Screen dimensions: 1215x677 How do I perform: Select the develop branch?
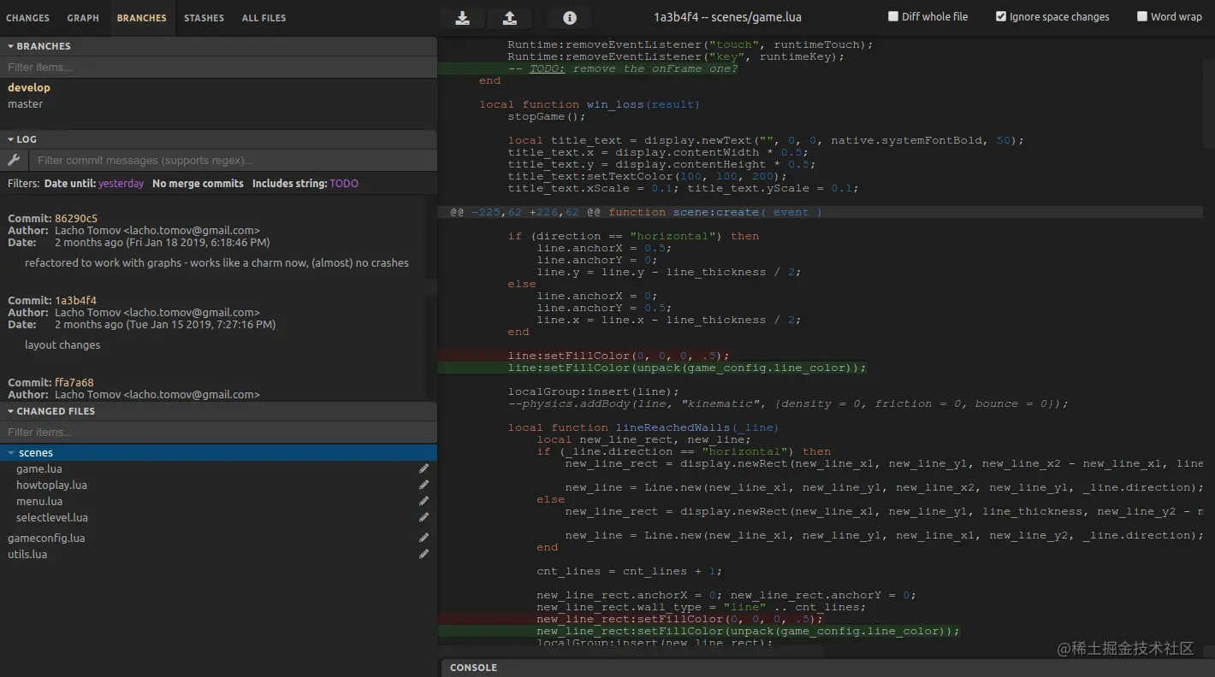coord(29,87)
